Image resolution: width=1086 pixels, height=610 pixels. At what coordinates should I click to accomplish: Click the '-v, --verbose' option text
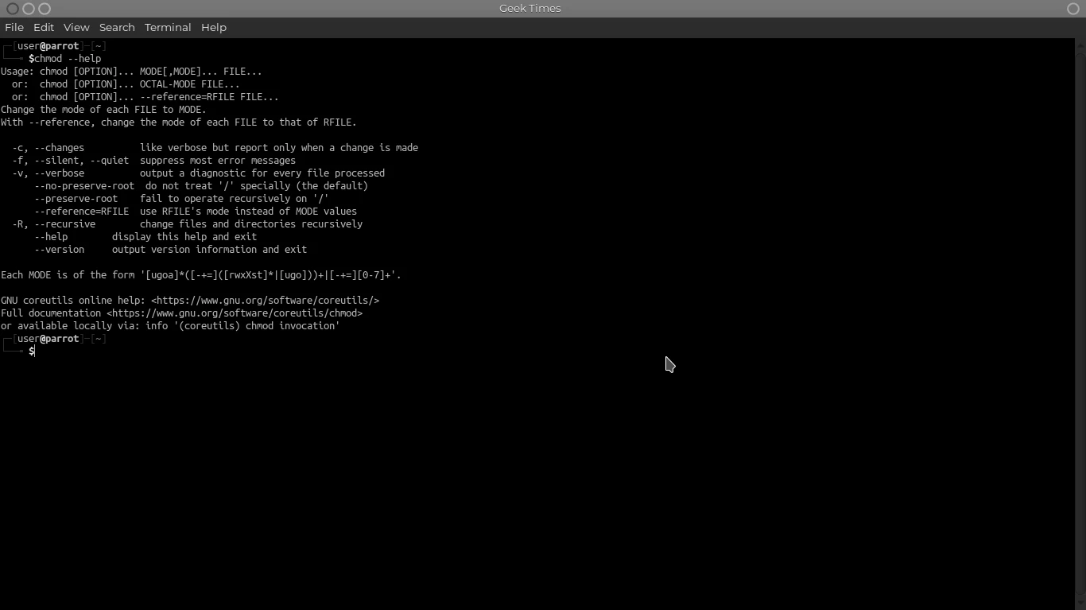[x=48, y=173]
